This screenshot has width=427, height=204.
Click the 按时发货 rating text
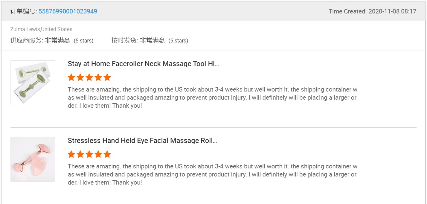point(150,40)
